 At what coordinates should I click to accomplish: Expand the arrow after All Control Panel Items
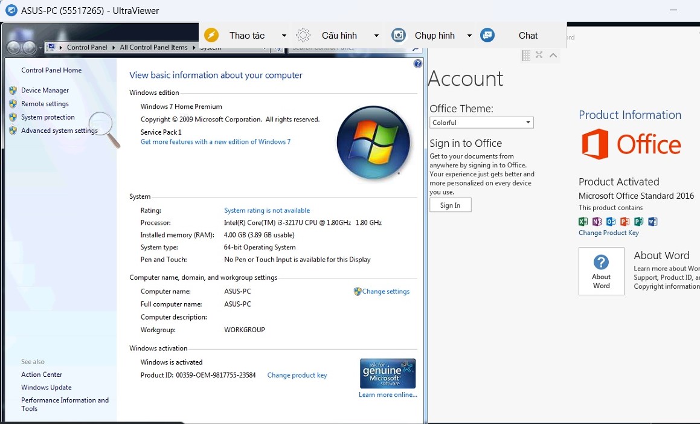click(194, 47)
